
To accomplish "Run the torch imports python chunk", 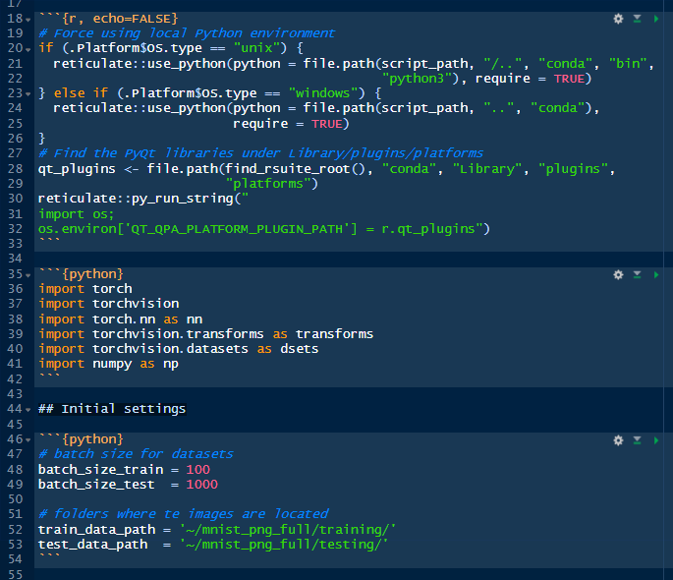I will pos(655,274).
